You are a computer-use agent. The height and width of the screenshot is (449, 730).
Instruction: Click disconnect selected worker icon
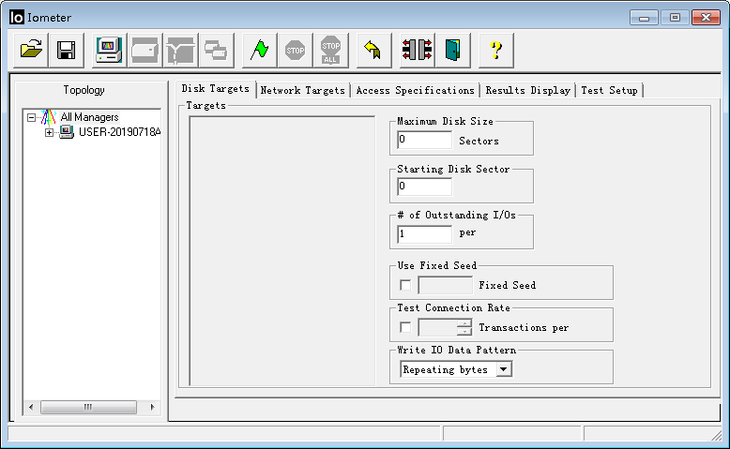417,50
